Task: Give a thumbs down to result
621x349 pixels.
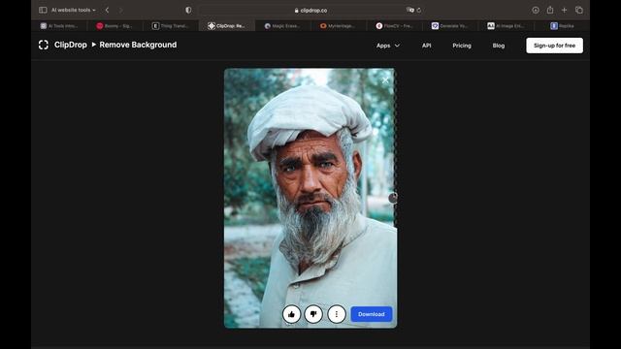Action: click(x=313, y=314)
